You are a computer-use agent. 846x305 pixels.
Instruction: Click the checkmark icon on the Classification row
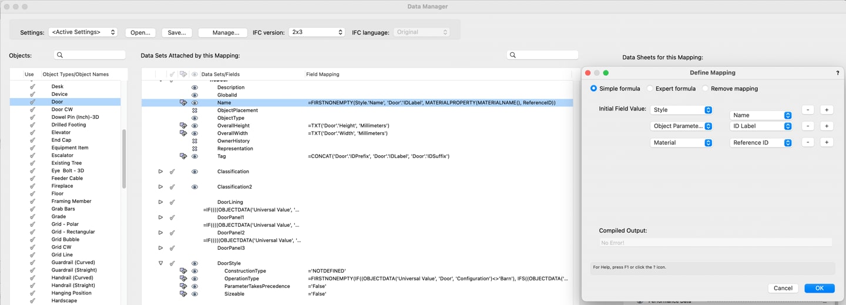[172, 172]
